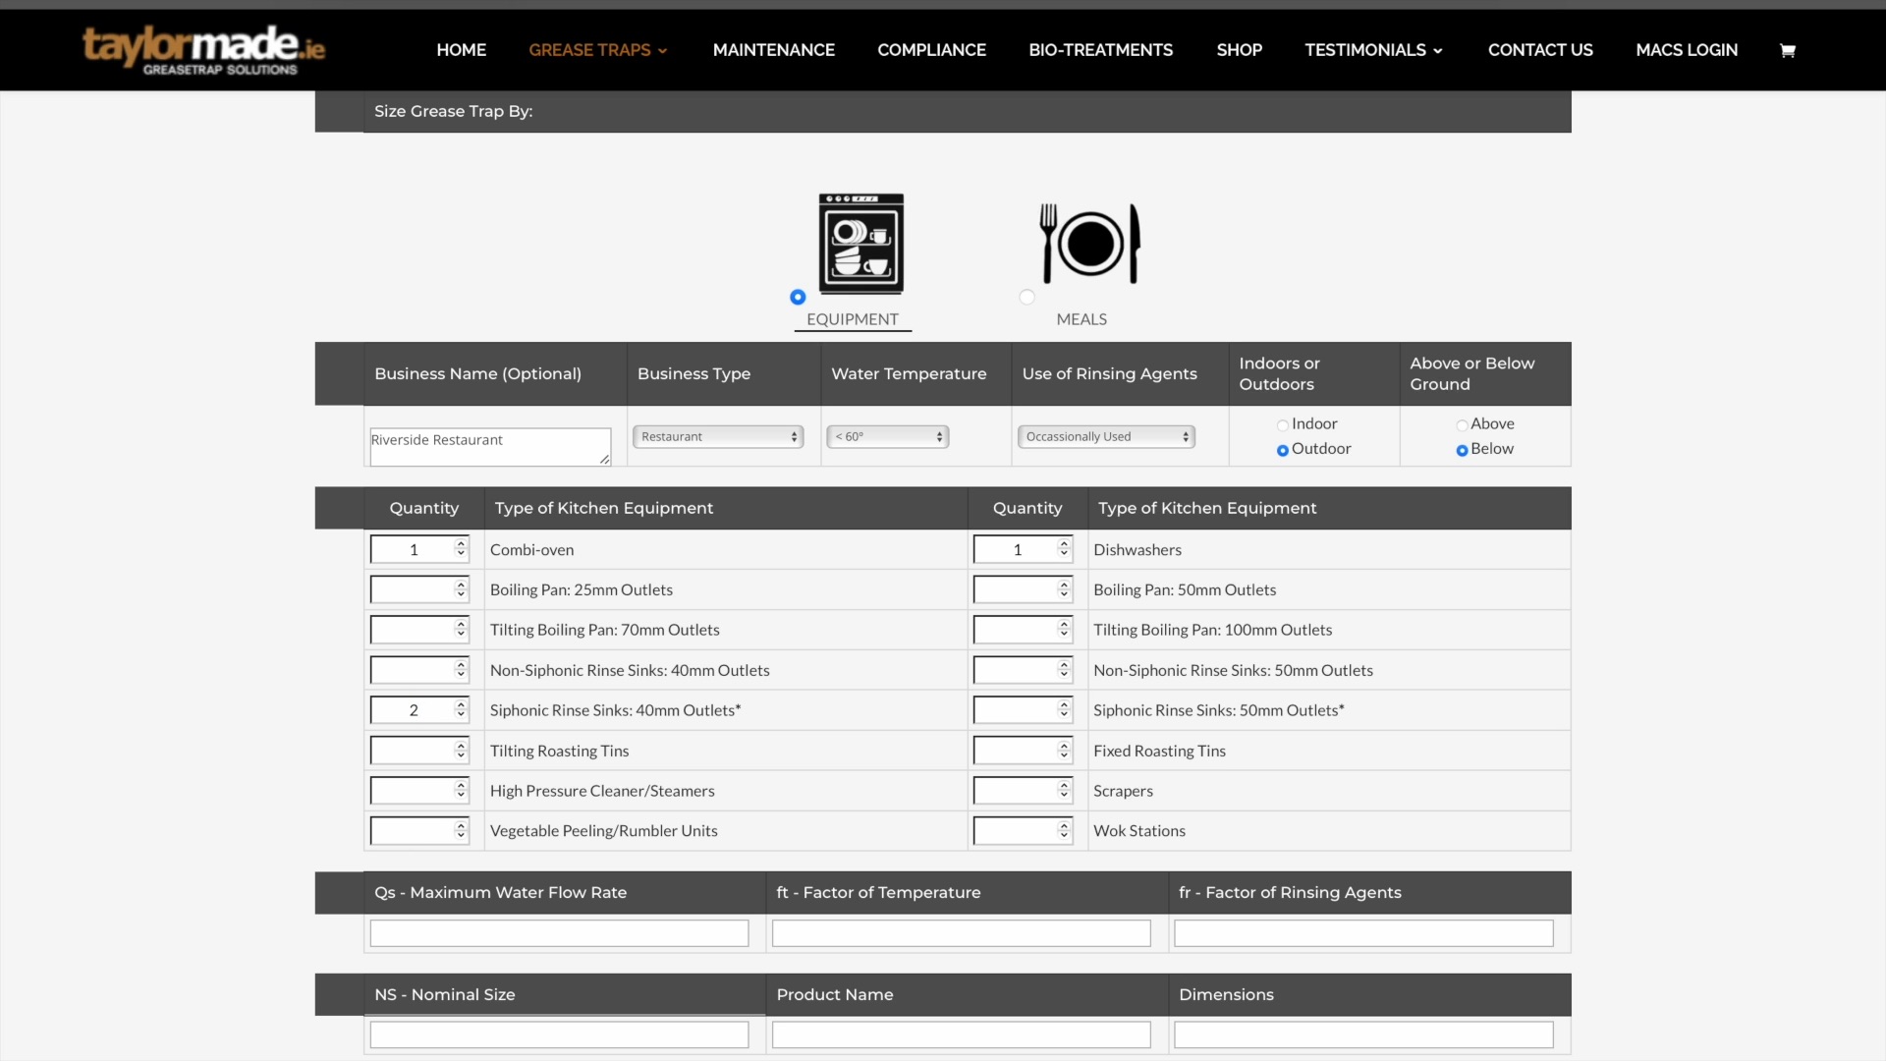Select the Meals radio button
This screenshot has height=1061, width=1886.
(x=1026, y=297)
